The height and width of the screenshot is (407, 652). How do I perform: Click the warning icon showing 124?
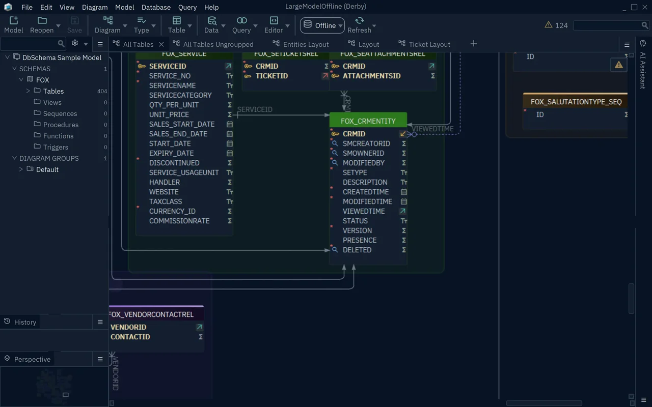point(549,25)
